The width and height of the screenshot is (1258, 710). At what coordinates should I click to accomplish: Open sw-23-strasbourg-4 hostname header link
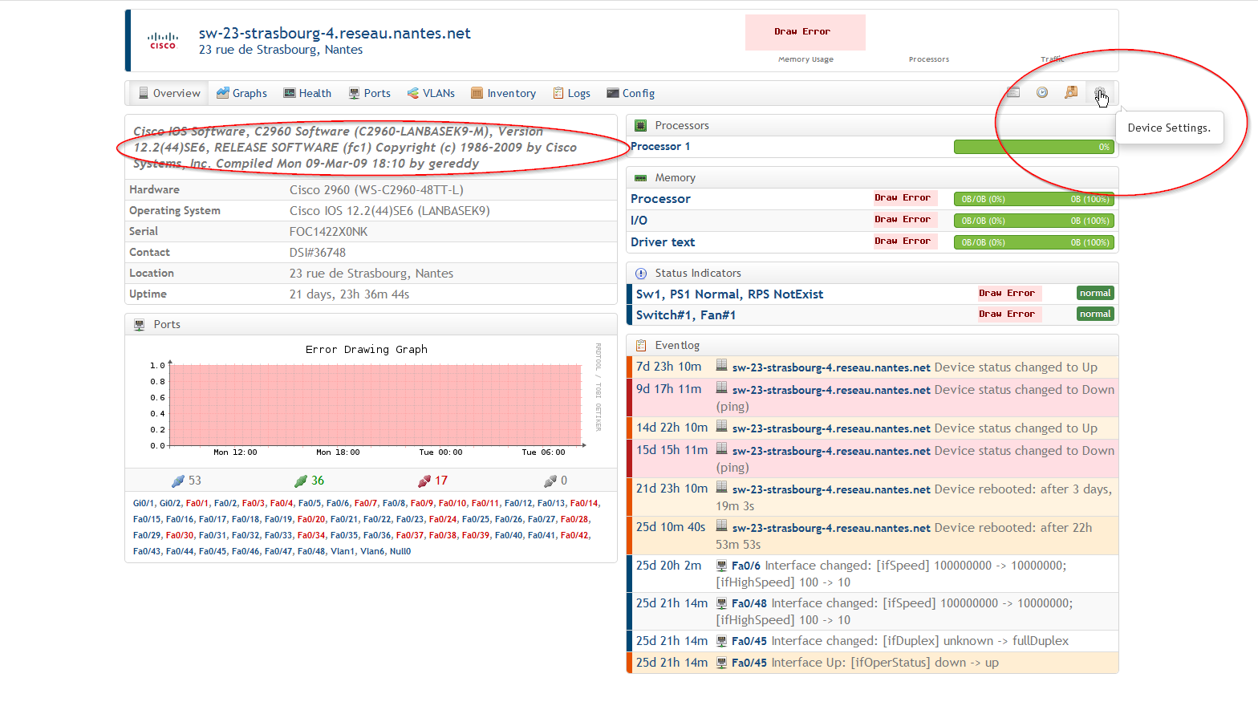coord(335,34)
